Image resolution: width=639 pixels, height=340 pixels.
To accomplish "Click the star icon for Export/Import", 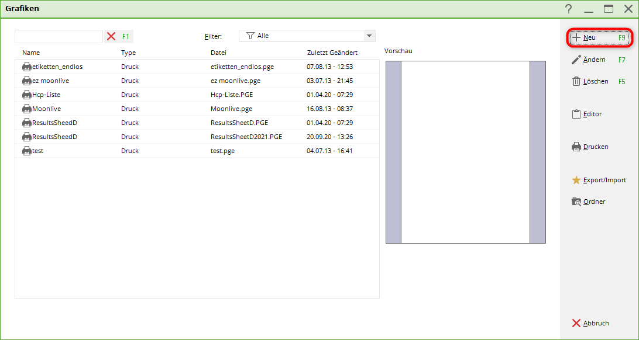I will pos(576,180).
